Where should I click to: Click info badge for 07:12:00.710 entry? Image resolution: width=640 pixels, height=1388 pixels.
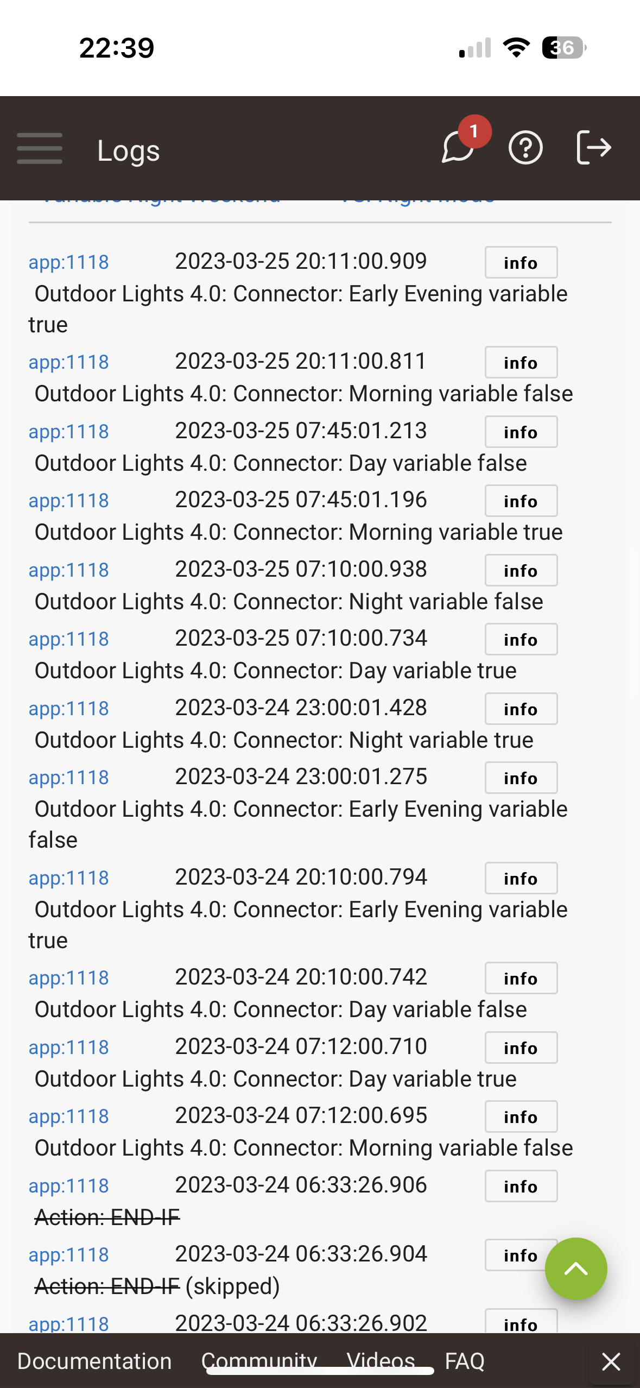(x=521, y=1048)
